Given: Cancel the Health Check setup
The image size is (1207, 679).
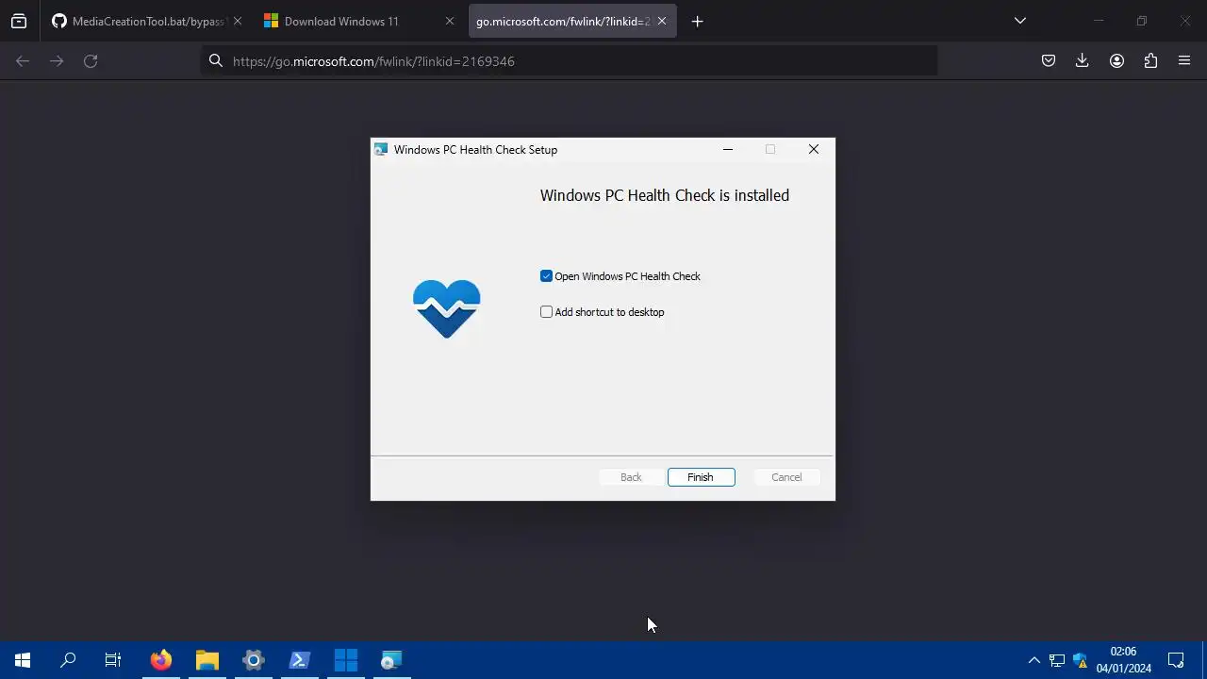Looking at the screenshot, I should pyautogui.click(x=786, y=477).
